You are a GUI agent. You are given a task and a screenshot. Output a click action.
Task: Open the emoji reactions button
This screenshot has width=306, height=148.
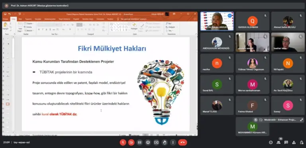[148, 142]
